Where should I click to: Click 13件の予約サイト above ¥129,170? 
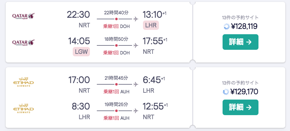click(240, 83)
